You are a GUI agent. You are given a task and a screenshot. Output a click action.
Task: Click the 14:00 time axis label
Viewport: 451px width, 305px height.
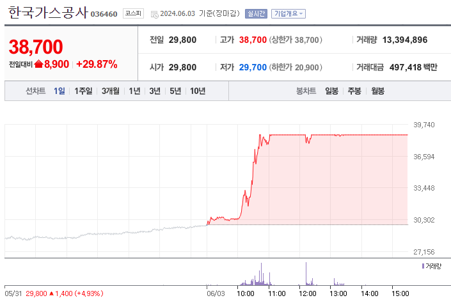(370, 293)
